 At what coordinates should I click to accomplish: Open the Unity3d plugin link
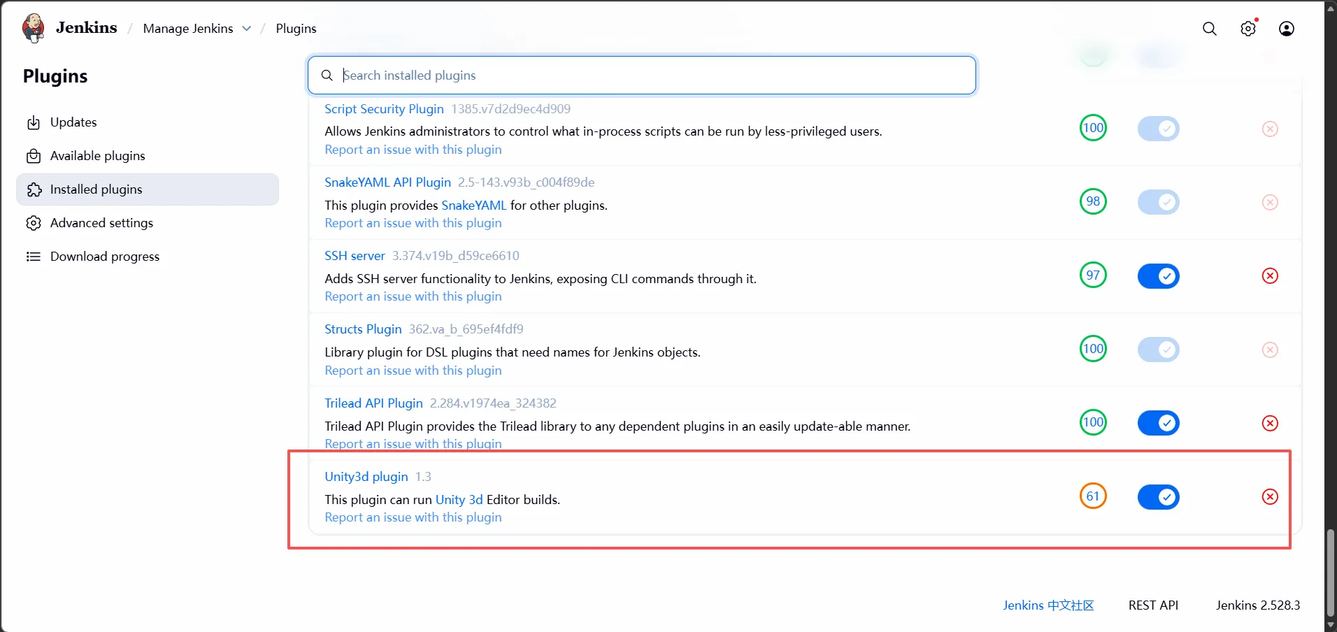click(366, 477)
